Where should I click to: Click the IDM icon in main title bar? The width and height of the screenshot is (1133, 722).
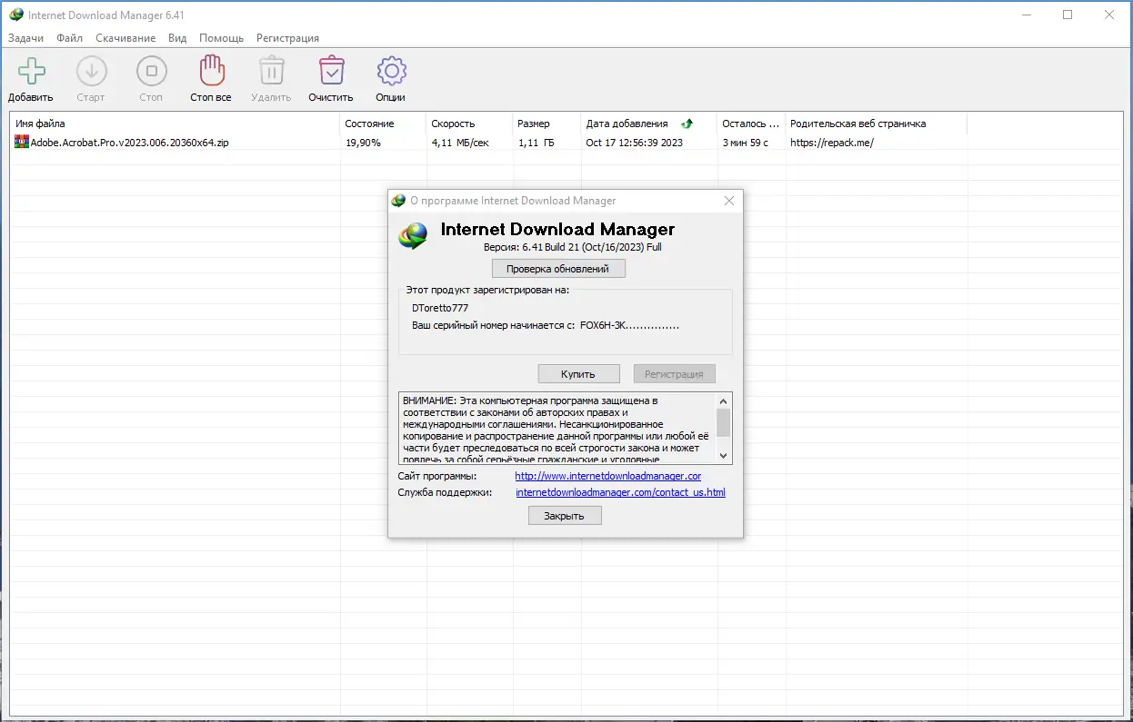point(15,15)
